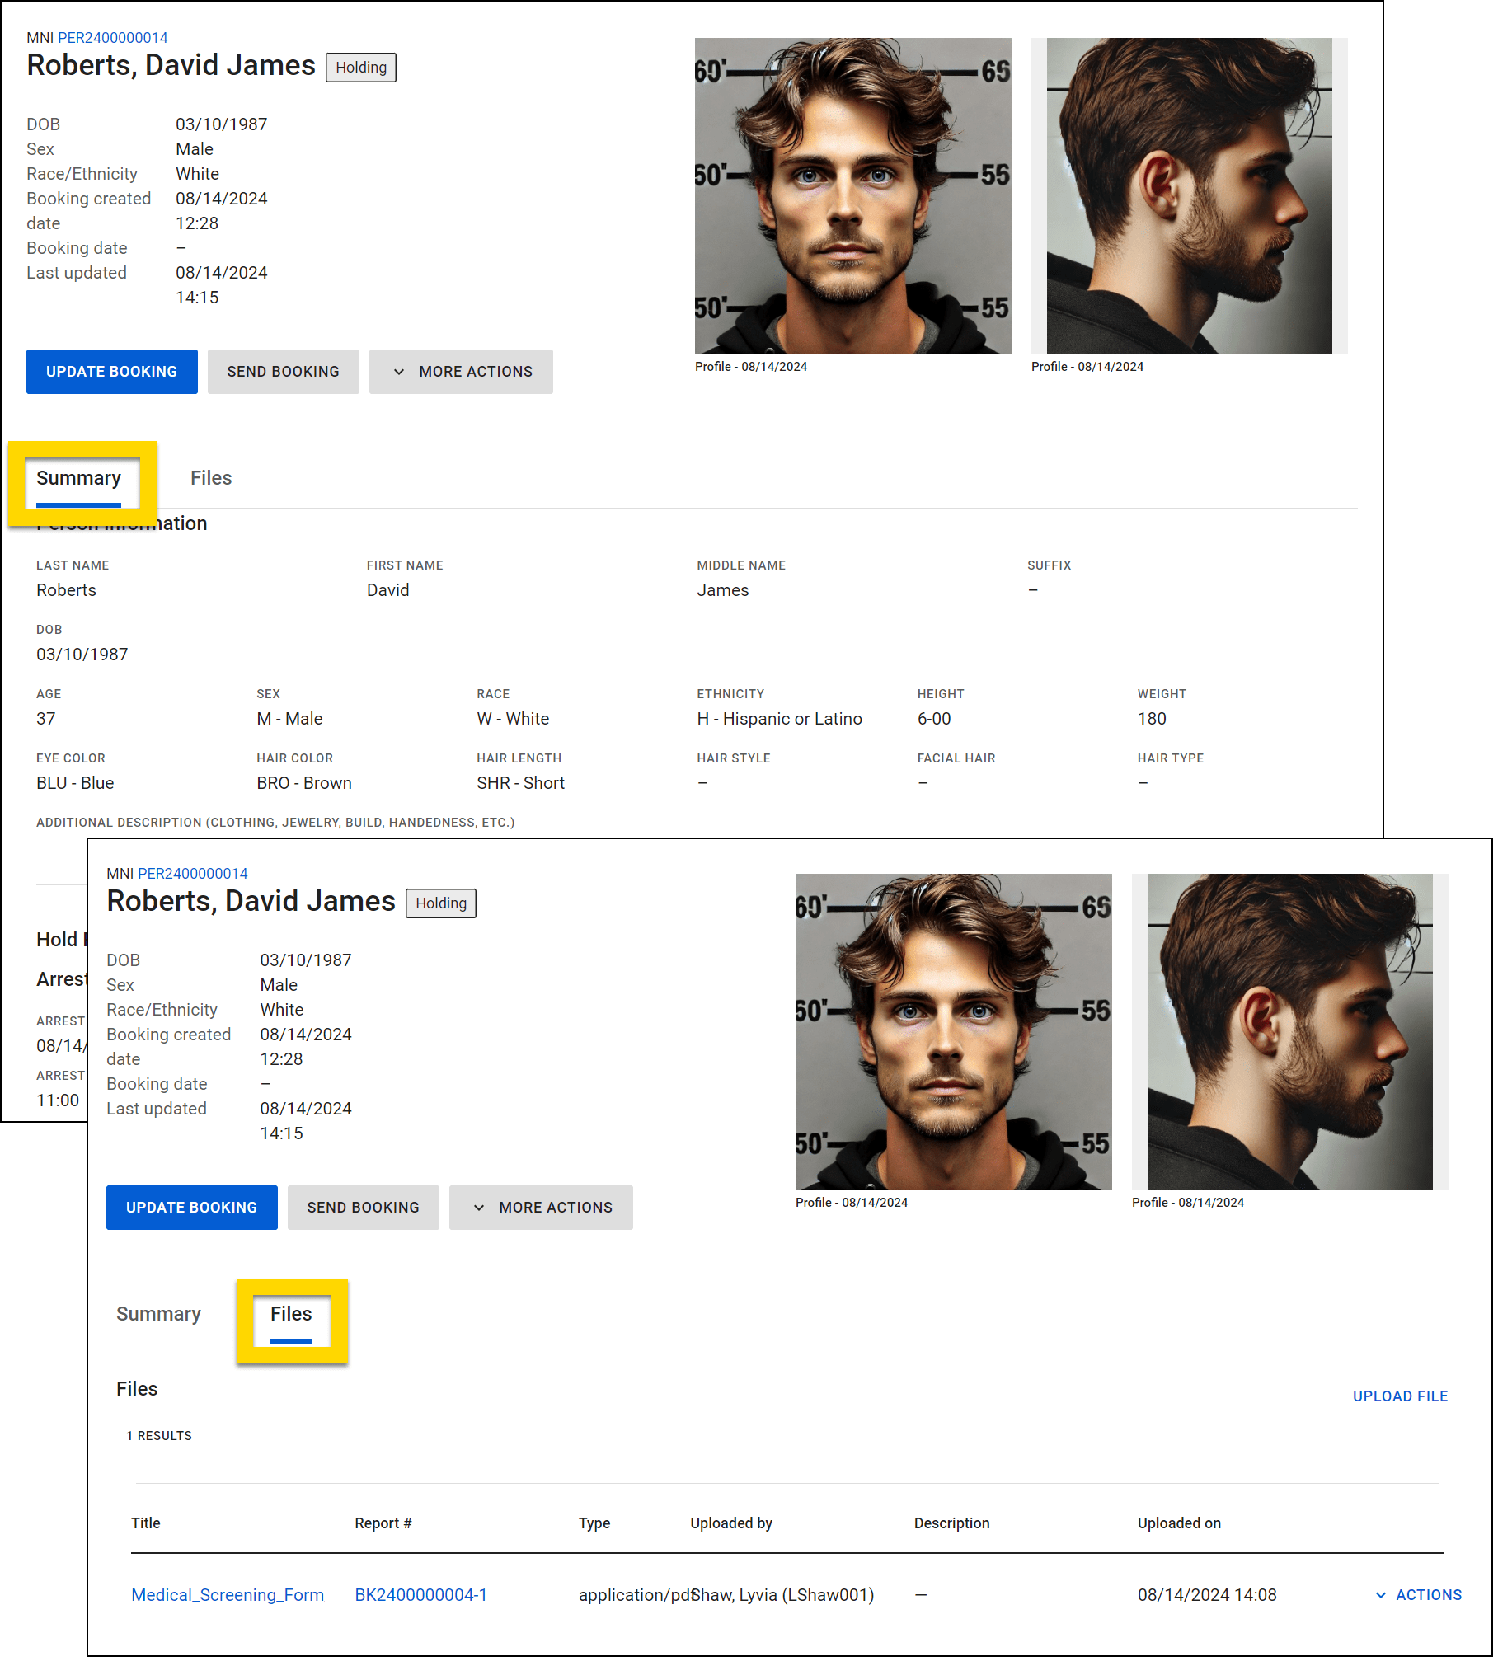Switch to the Summary tab in lower panel
This screenshot has height=1661, width=1498.
tap(158, 1315)
